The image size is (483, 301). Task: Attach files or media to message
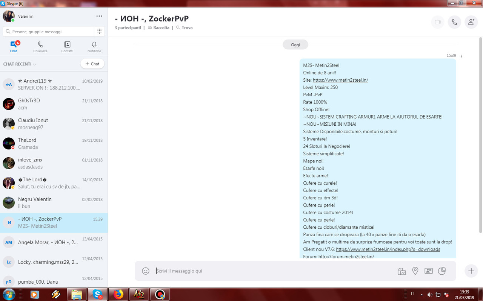click(x=402, y=271)
